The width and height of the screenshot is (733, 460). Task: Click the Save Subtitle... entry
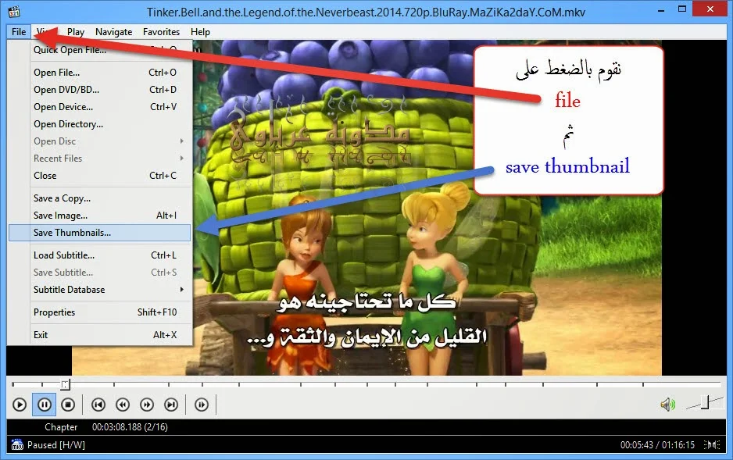click(99, 273)
